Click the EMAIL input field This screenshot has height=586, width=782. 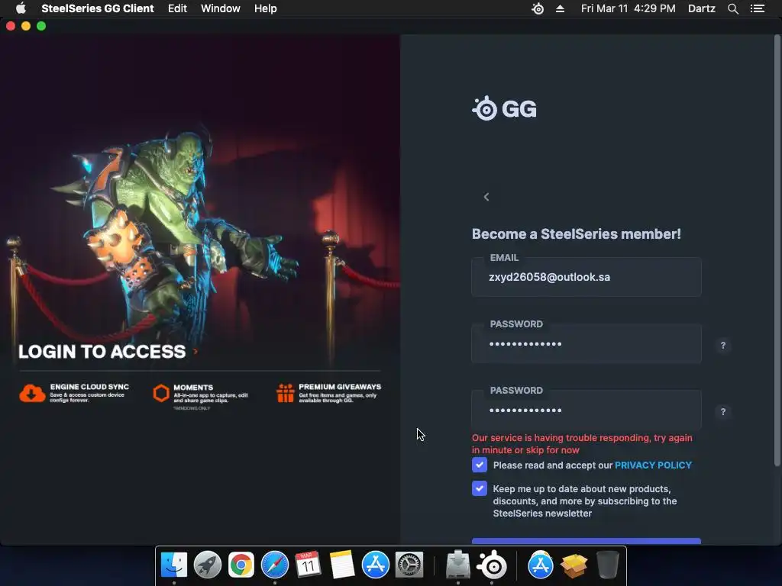[586, 277]
